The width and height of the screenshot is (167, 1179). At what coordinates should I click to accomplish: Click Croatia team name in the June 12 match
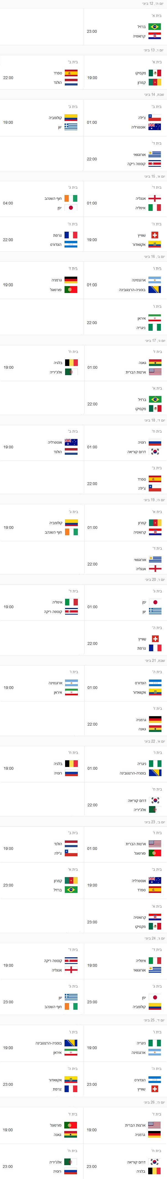click(x=139, y=36)
